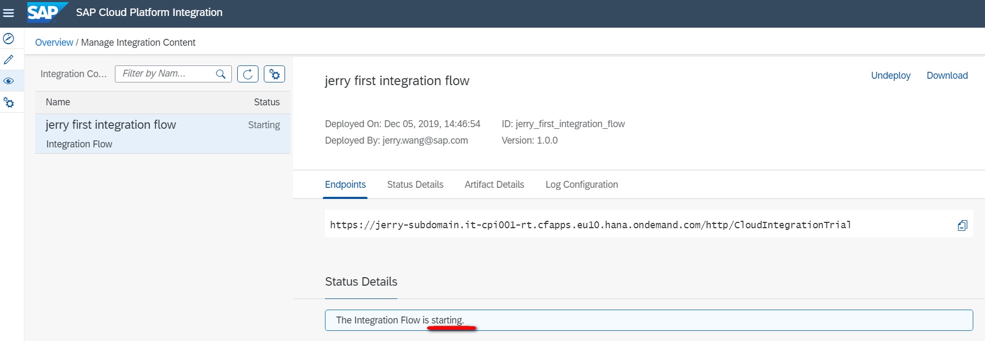985x341 pixels.
Task: Open the Monitor eye icon
Action: click(x=9, y=81)
